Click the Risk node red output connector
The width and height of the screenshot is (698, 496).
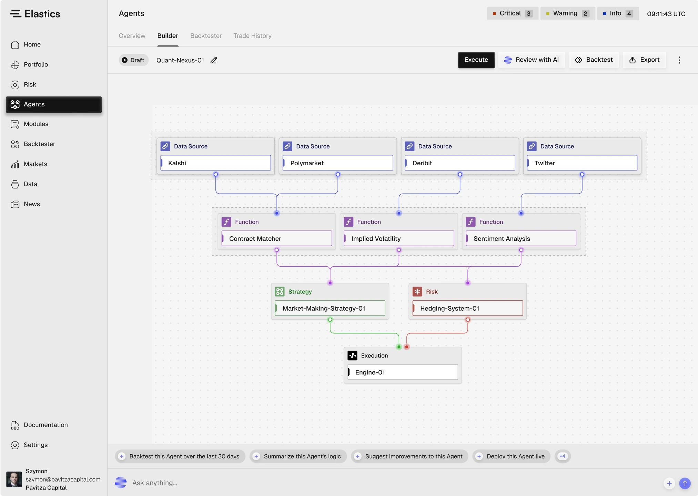468,320
